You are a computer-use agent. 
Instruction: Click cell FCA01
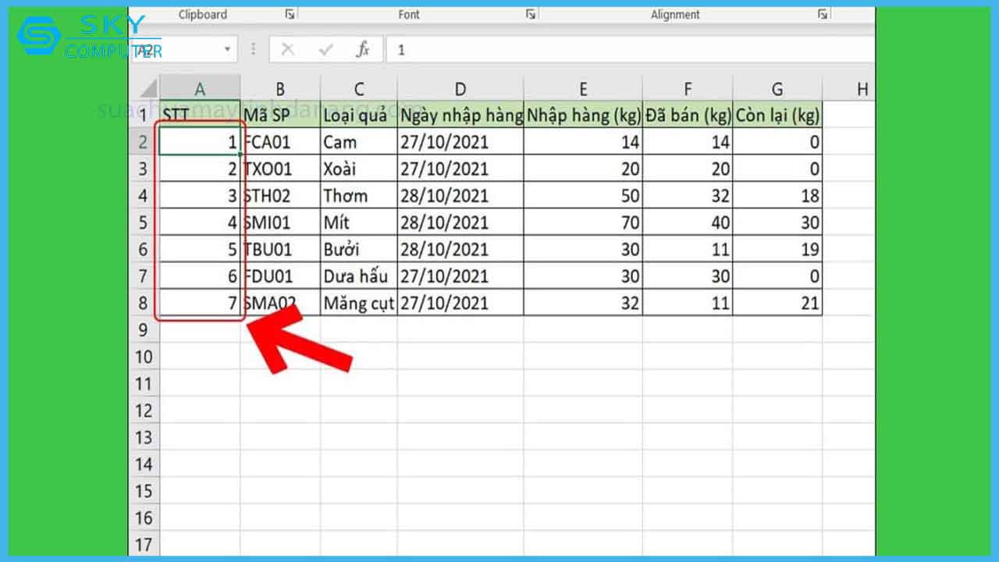[280, 142]
